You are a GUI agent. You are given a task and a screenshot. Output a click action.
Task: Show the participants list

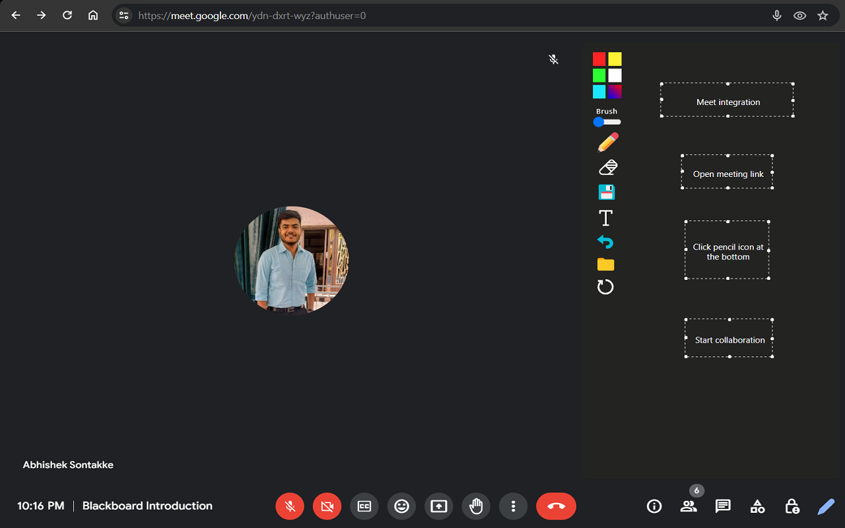click(x=689, y=506)
